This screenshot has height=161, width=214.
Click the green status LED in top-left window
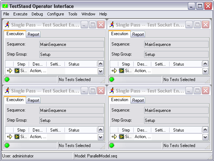coord(7,79)
